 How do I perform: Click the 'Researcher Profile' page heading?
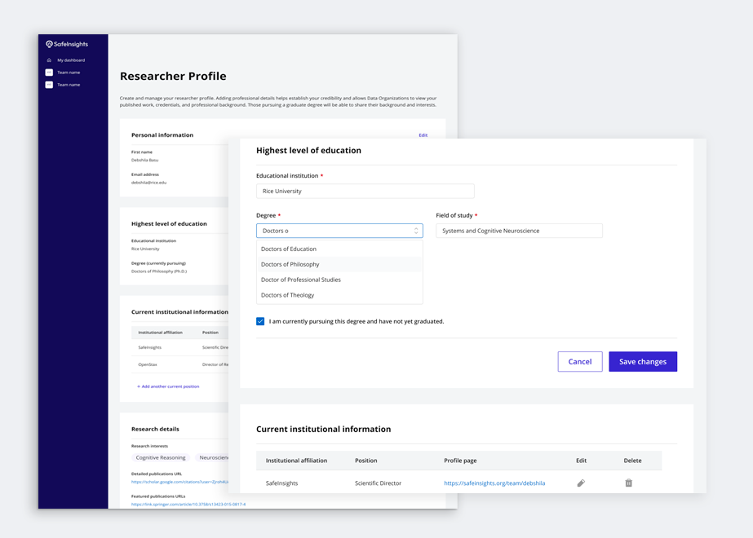tap(173, 77)
